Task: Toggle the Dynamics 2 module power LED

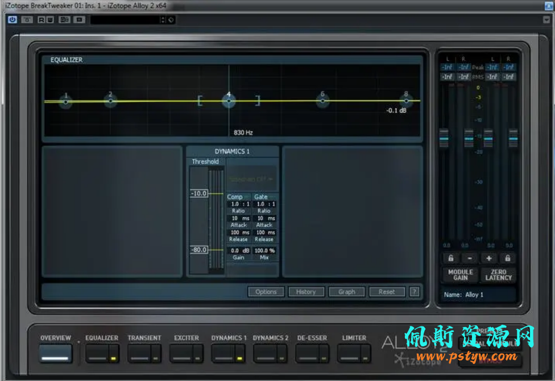Action: tap(281, 358)
